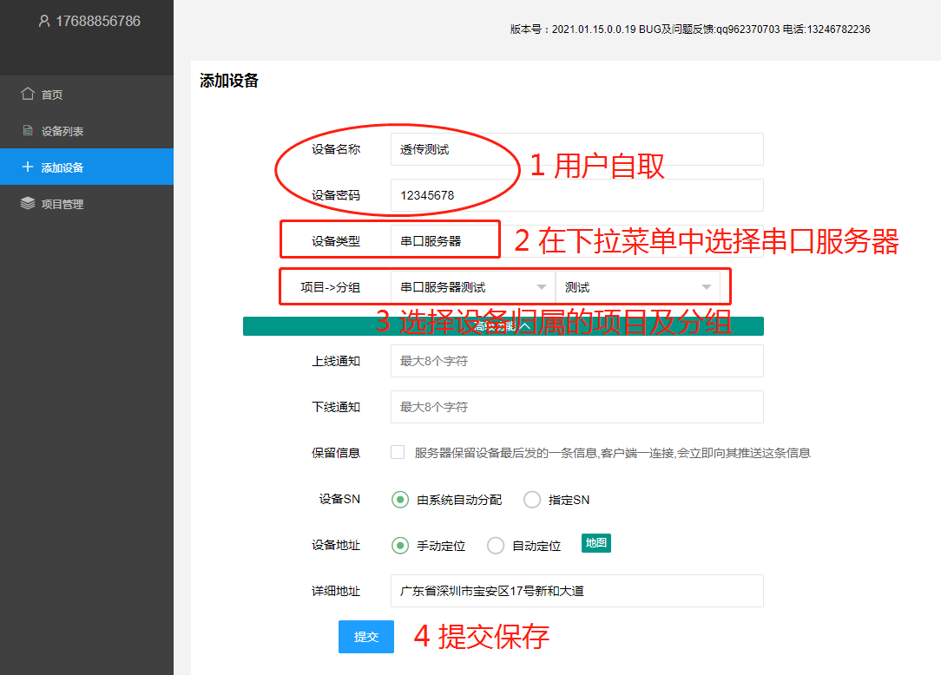
Task: Click the device list document icon
Action: pyautogui.click(x=28, y=131)
